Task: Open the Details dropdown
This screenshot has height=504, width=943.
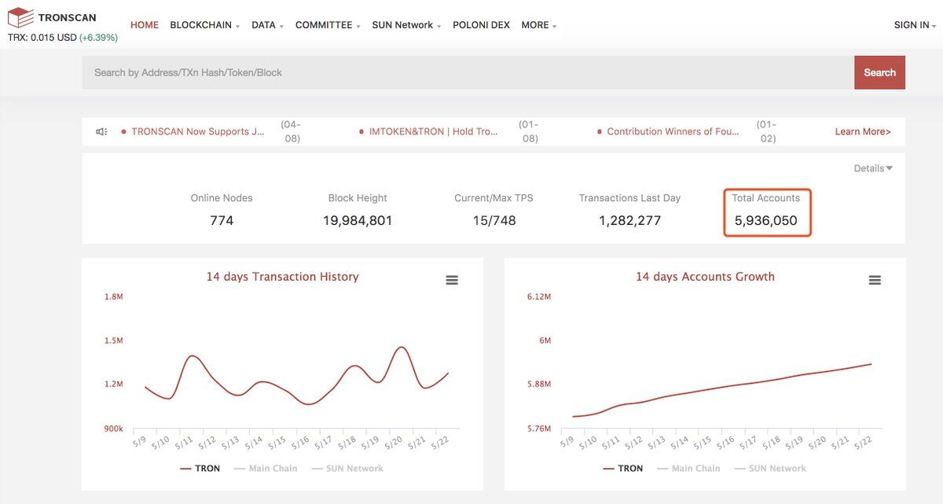Action: (x=871, y=167)
